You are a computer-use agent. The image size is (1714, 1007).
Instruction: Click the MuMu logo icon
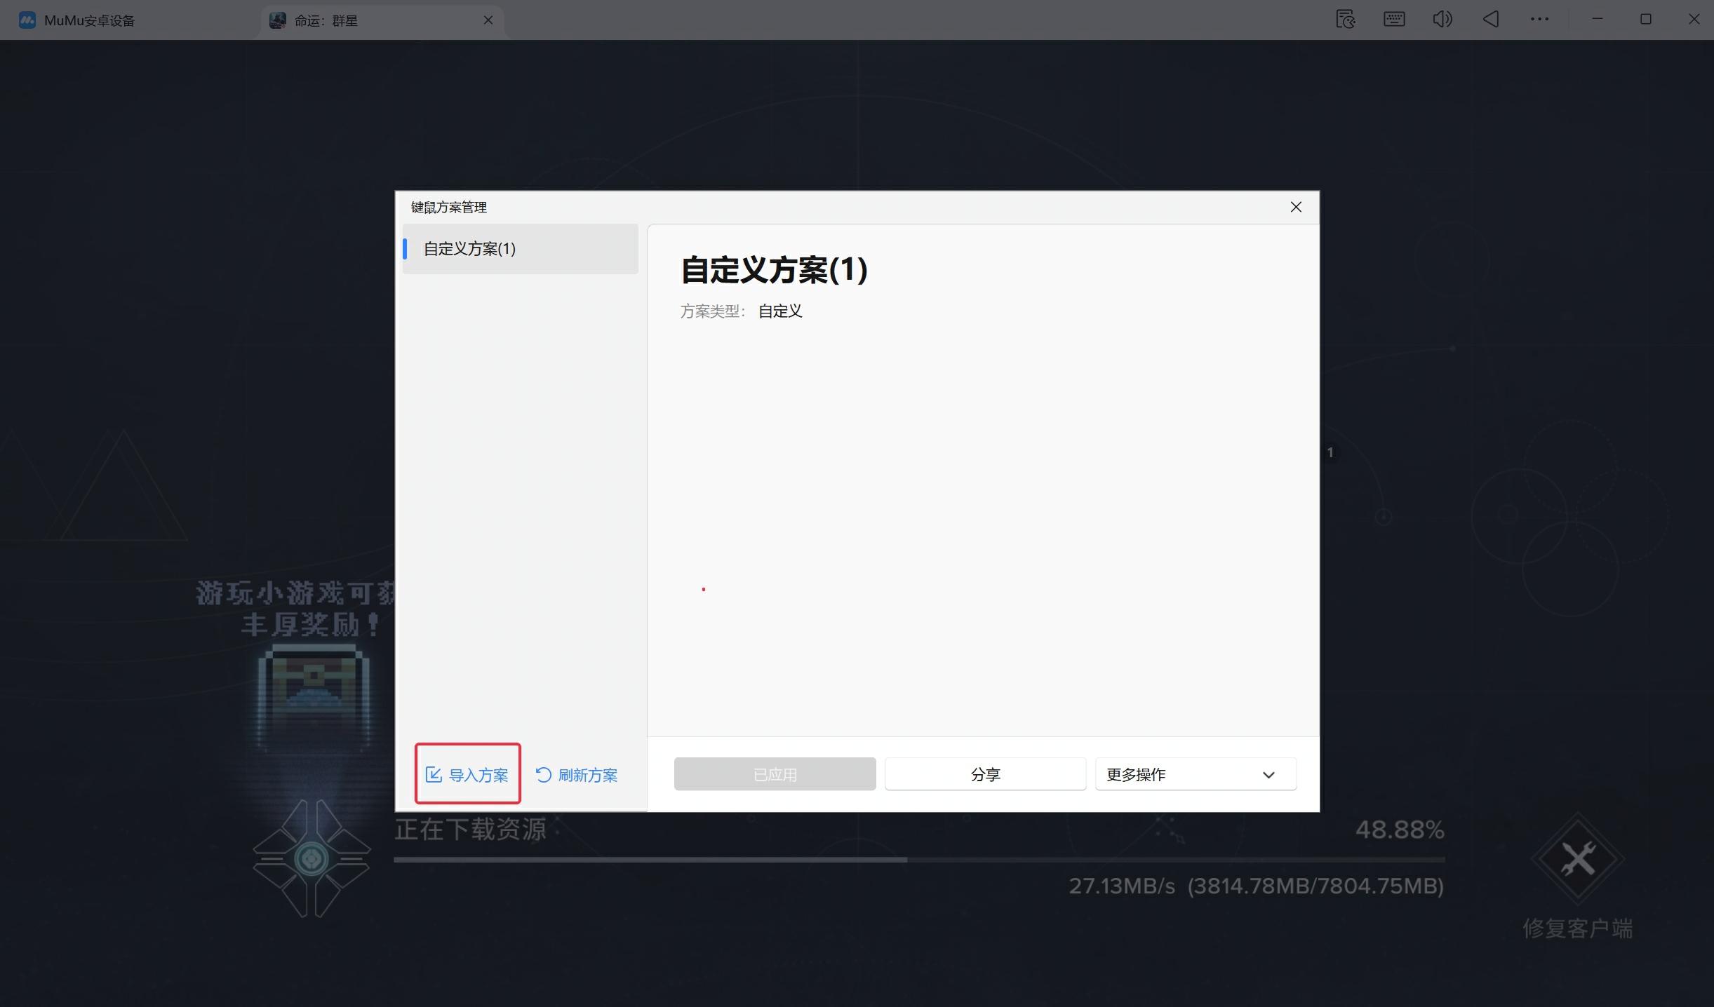(x=27, y=20)
